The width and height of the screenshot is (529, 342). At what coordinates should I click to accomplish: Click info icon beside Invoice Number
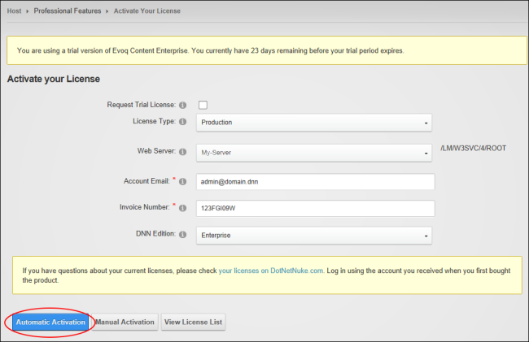[182, 208]
